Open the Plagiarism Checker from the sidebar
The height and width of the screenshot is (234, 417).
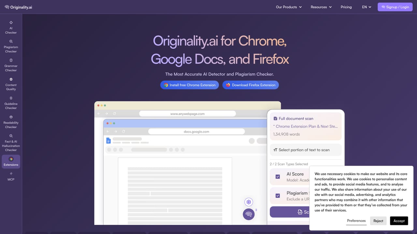(x=11, y=46)
